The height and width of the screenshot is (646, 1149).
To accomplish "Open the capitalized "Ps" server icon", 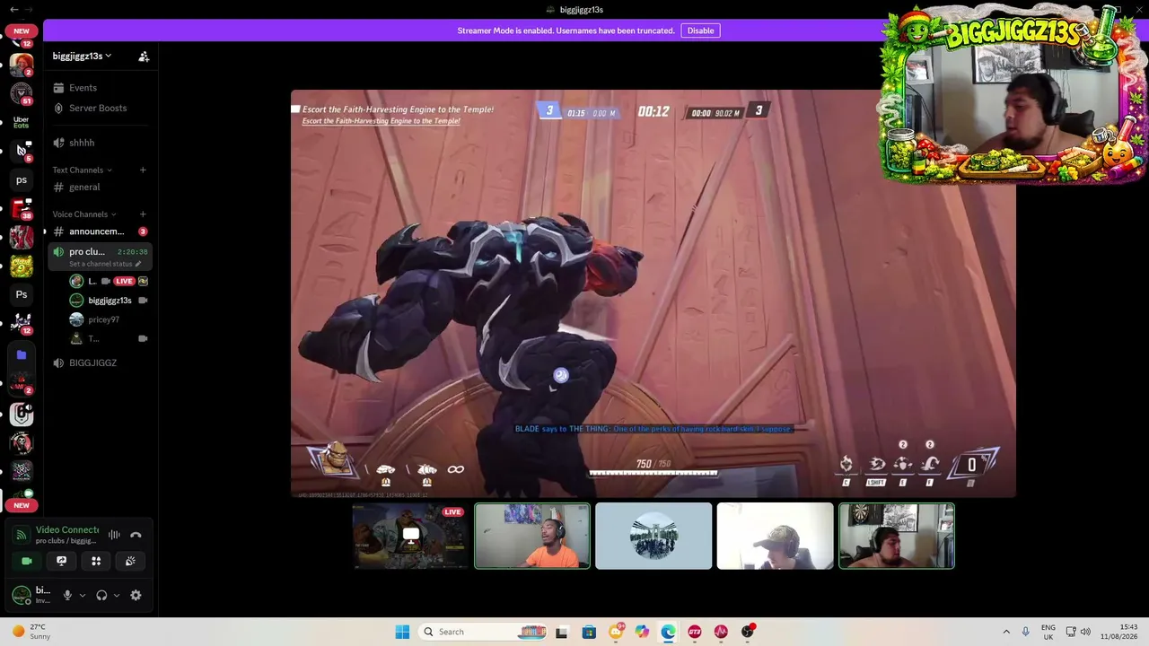I will coord(21,294).
